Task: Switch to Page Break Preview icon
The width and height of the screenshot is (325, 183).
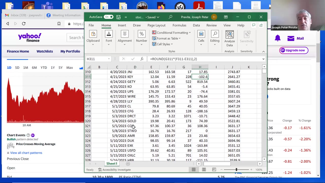Action: (214, 170)
